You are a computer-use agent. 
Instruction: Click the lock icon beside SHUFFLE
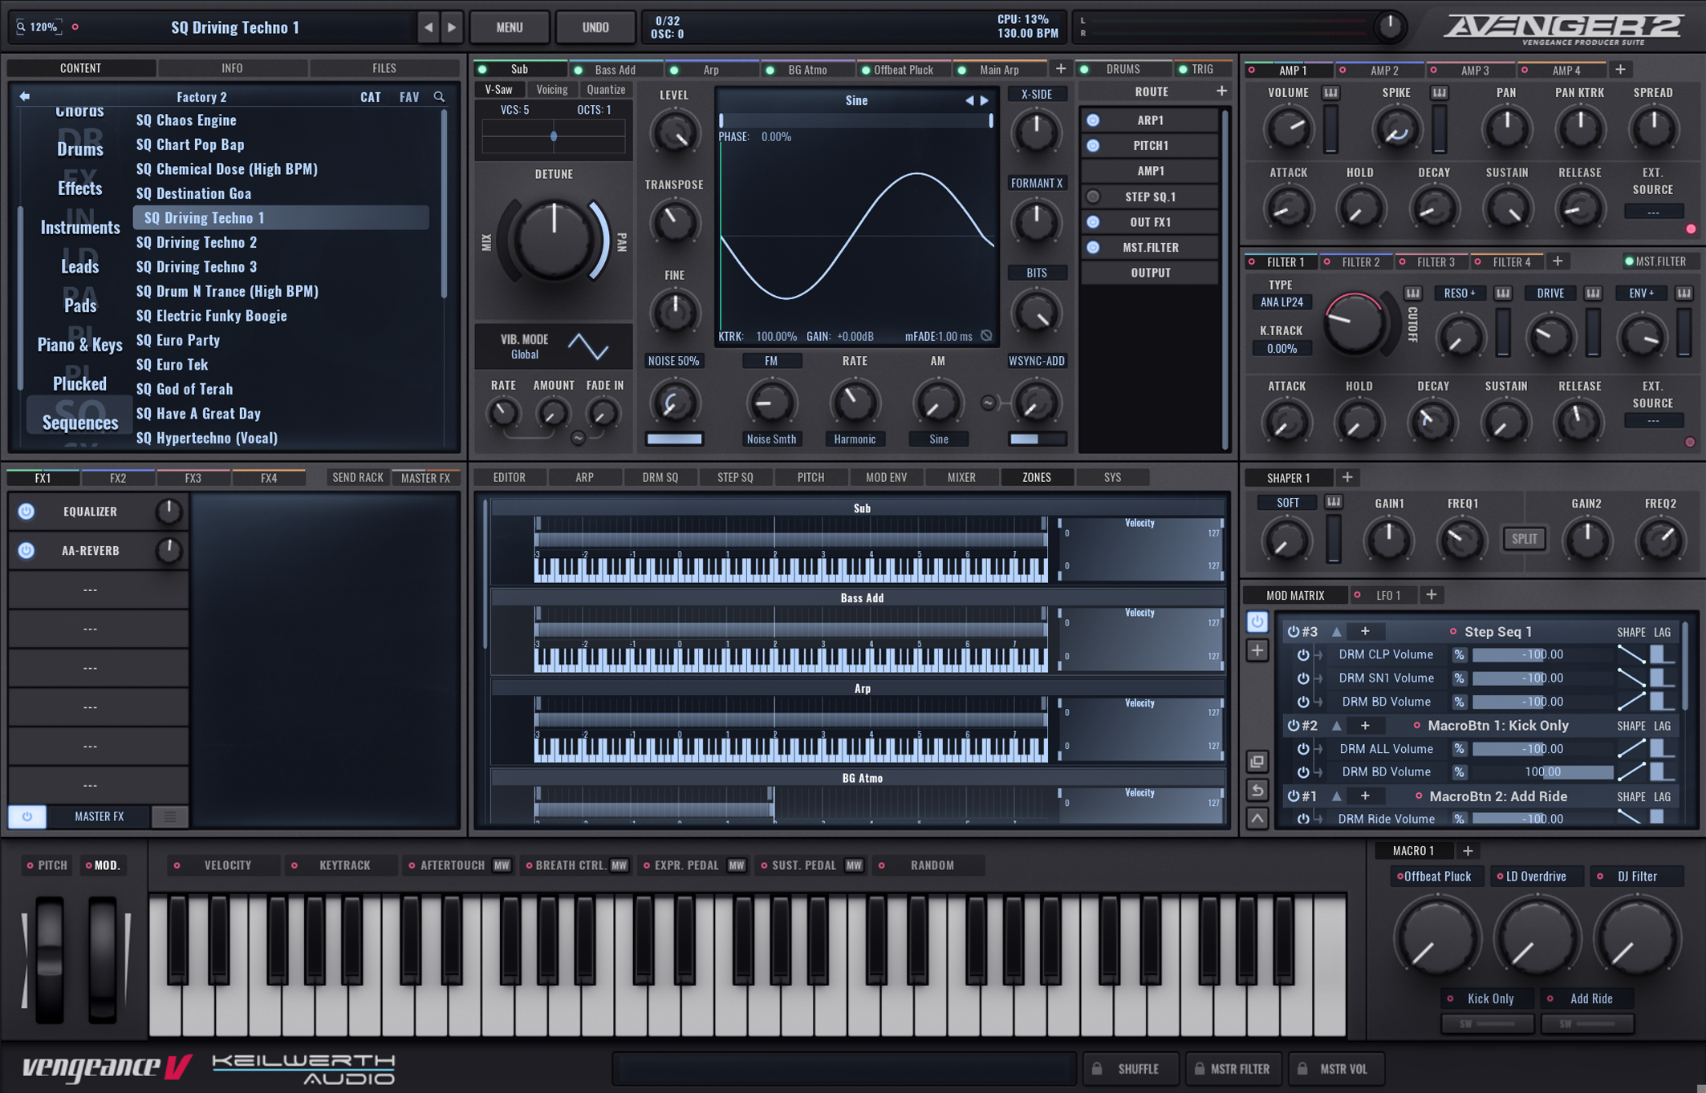click(x=1097, y=1068)
